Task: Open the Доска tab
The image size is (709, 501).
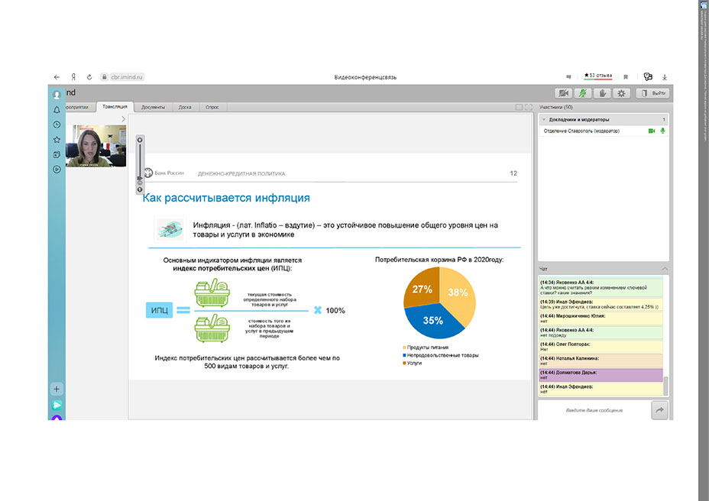Action: [185, 107]
